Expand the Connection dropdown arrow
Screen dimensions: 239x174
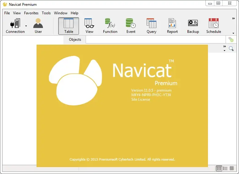coord(26,26)
